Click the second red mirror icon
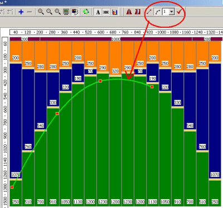Screen dimensions: 223x208 (x=138, y=12)
